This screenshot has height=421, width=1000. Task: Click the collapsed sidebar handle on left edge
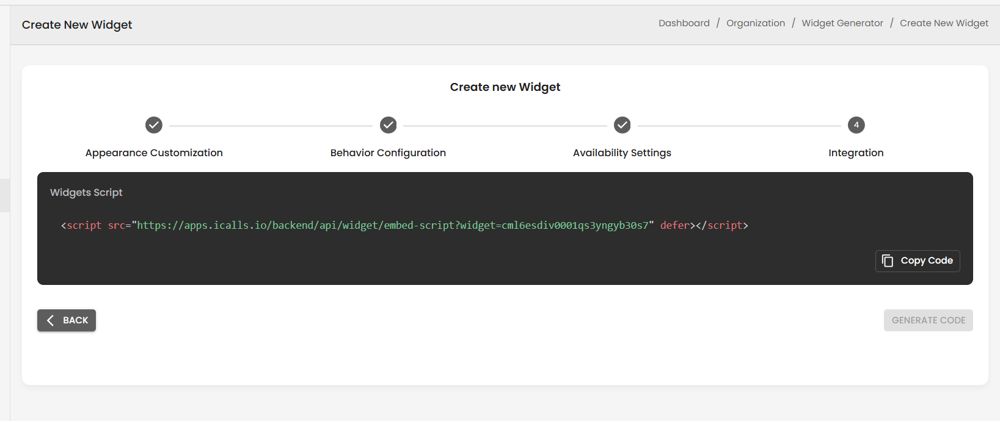coord(5,195)
